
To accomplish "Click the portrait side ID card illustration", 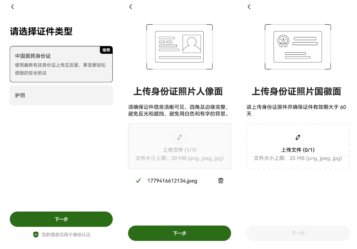I will pyautogui.click(x=179, y=47).
